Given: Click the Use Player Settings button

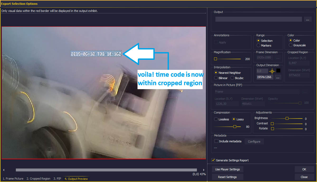Looking at the screenshot, I should click(228, 169).
